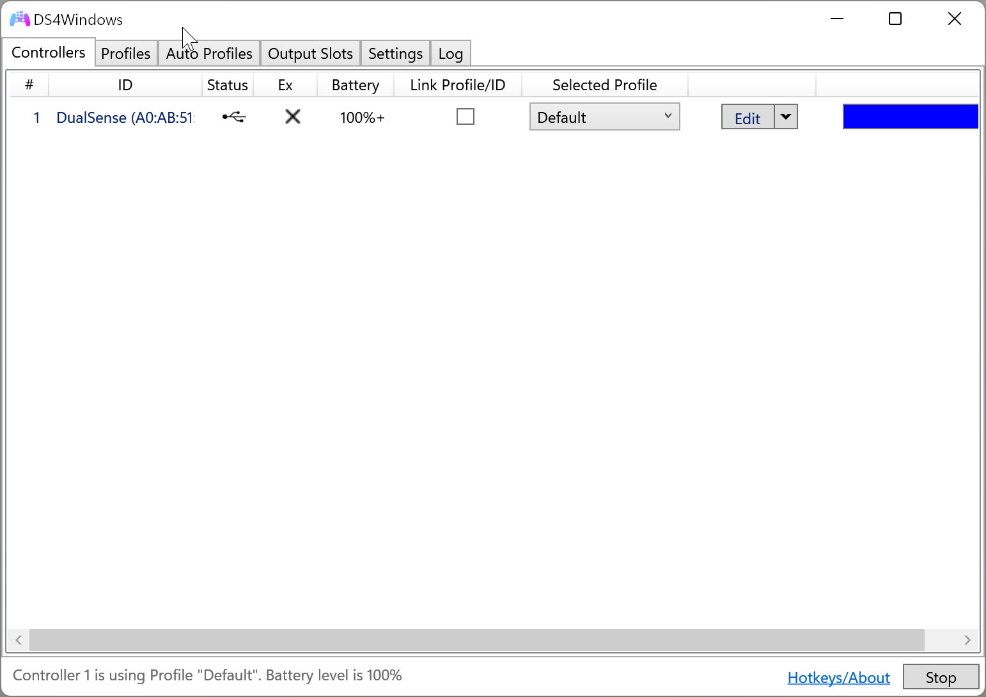The image size is (986, 697).
Task: Click the Stop button
Action: (941, 677)
